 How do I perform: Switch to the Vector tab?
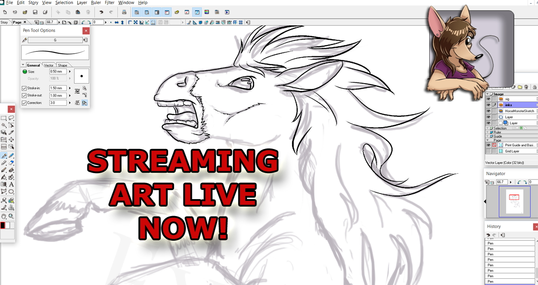pyautogui.click(x=48, y=65)
